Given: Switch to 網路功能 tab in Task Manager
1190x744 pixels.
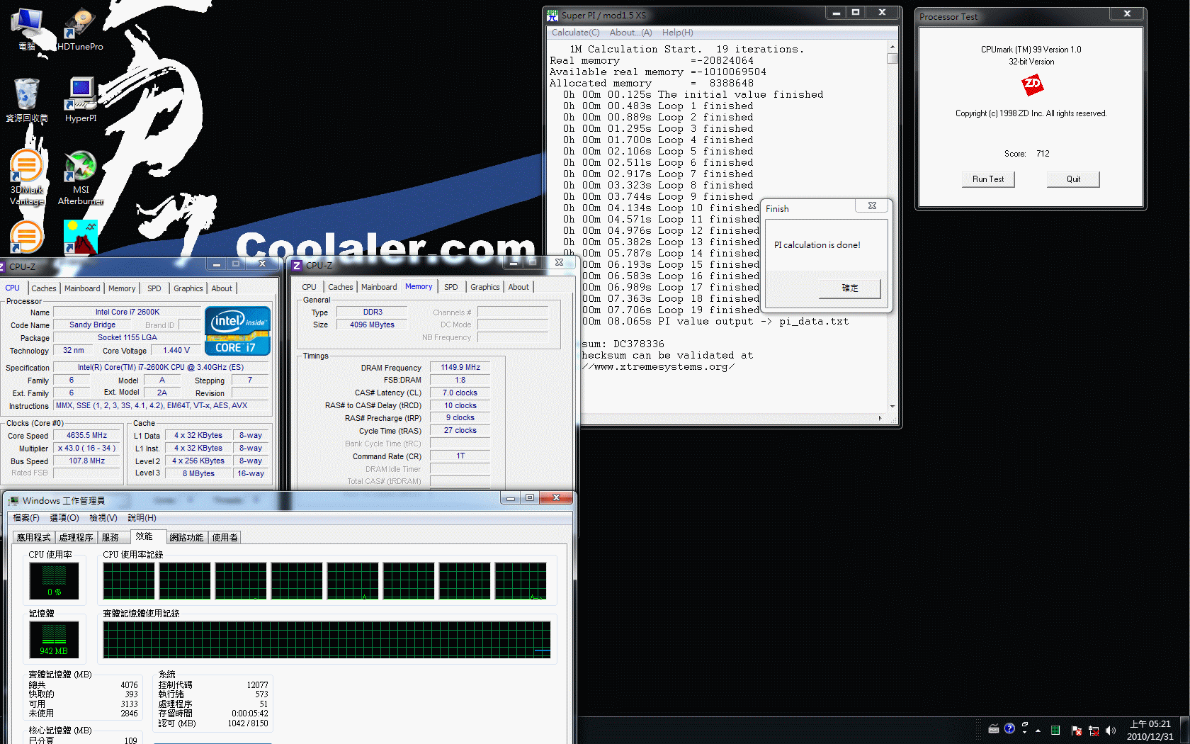Looking at the screenshot, I should (187, 538).
